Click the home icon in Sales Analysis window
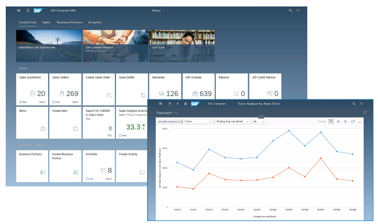 185,104
